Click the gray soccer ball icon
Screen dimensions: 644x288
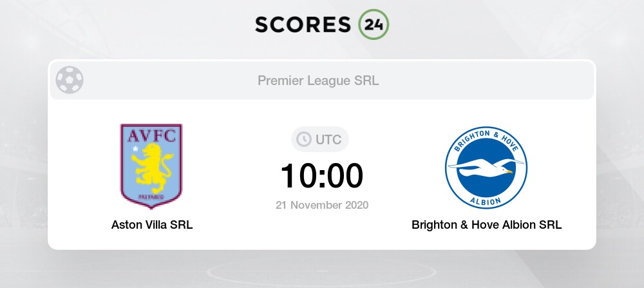tap(70, 80)
